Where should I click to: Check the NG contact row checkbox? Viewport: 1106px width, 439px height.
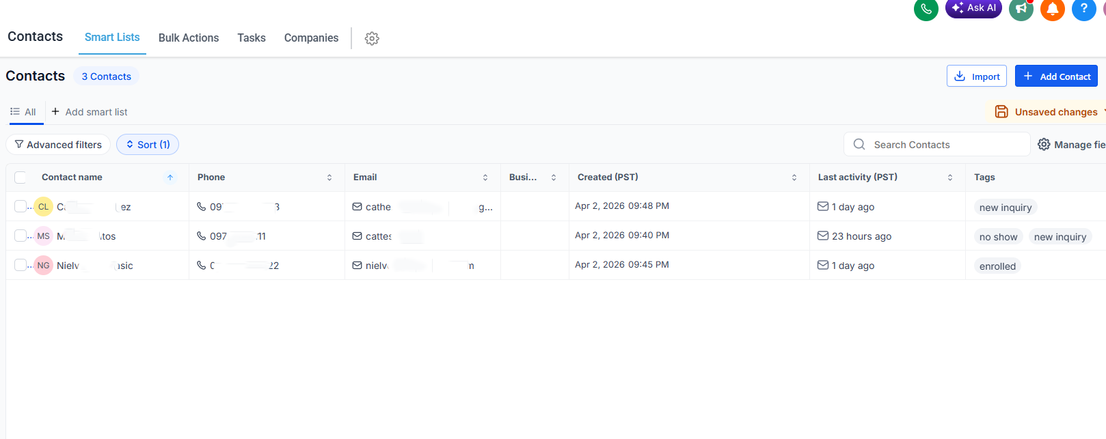21,265
